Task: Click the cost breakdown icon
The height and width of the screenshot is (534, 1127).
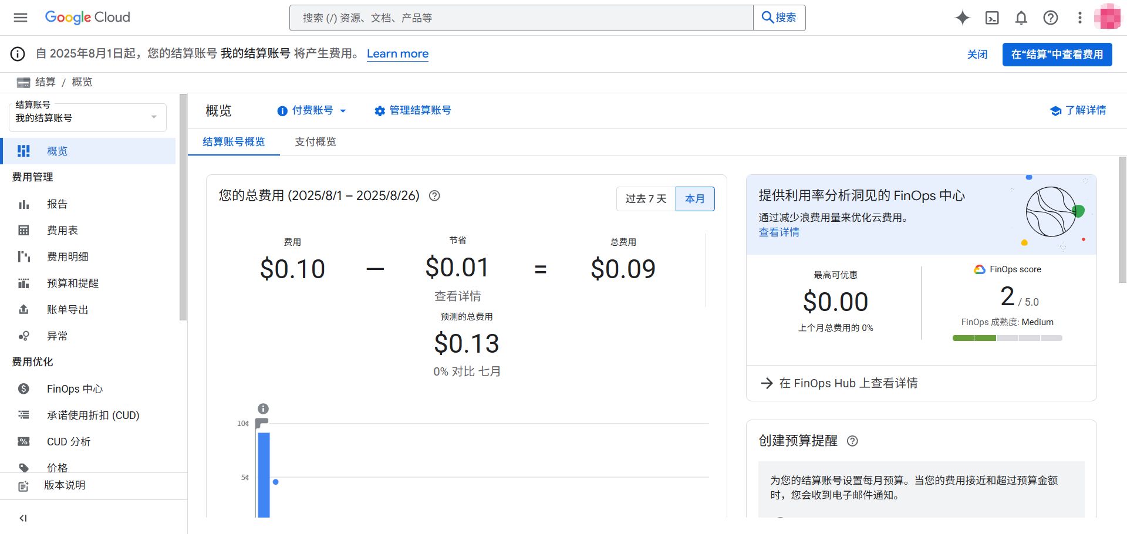Action: [x=23, y=257]
